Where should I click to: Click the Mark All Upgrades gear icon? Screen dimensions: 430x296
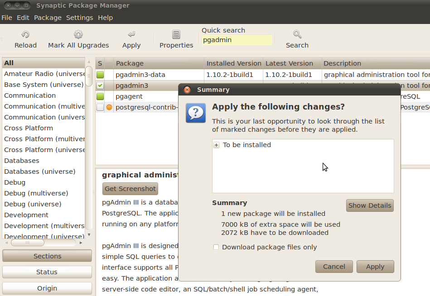(x=78, y=34)
